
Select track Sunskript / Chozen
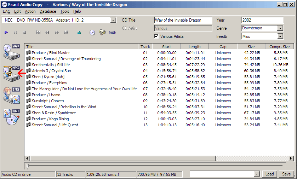[48, 101]
